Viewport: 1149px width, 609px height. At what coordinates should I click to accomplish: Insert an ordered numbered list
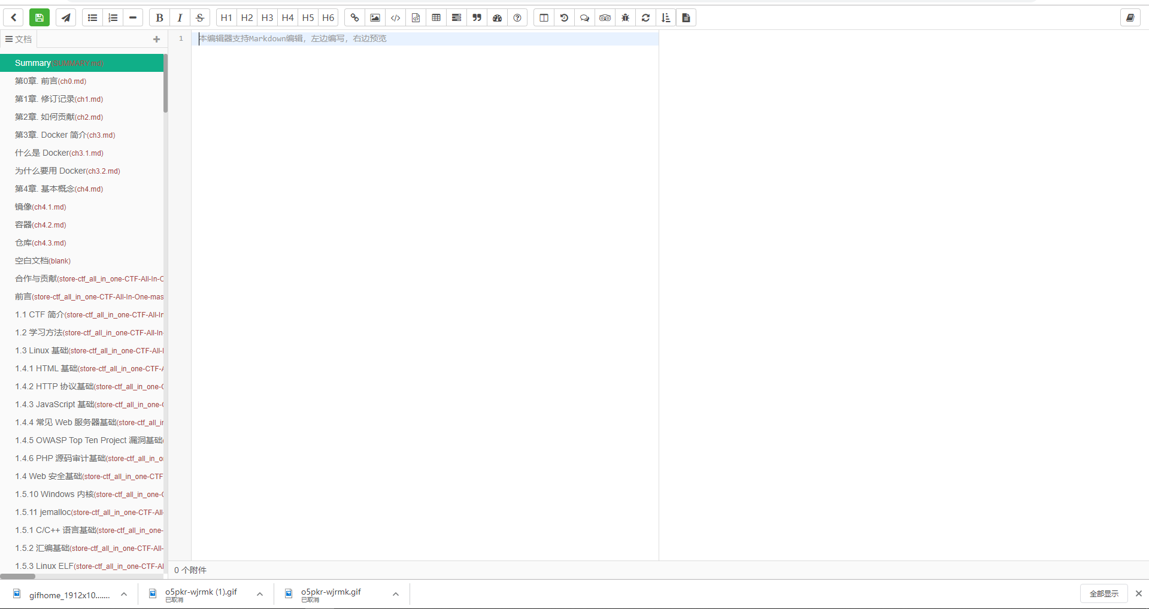coord(113,18)
